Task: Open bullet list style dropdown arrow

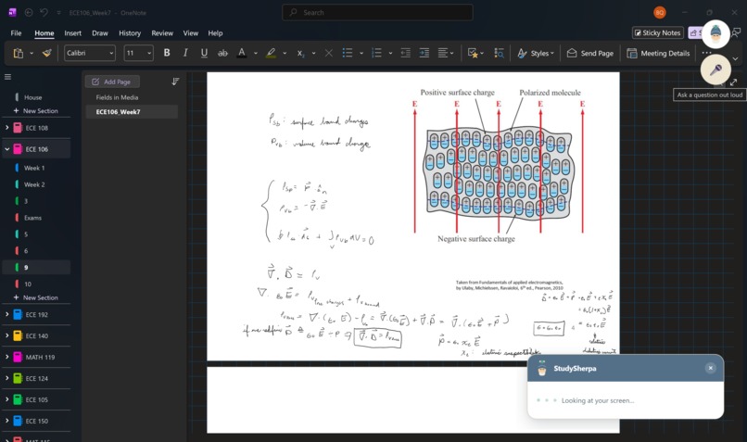Action: pos(361,54)
